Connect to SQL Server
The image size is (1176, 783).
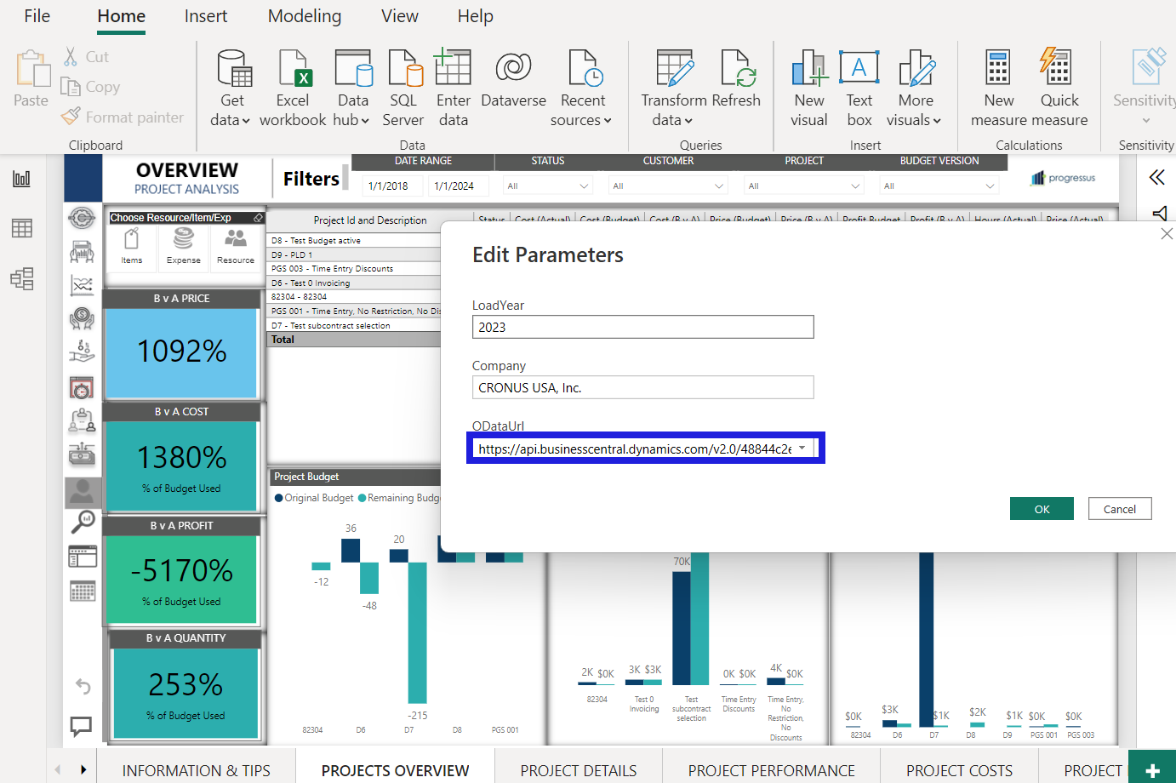(402, 85)
